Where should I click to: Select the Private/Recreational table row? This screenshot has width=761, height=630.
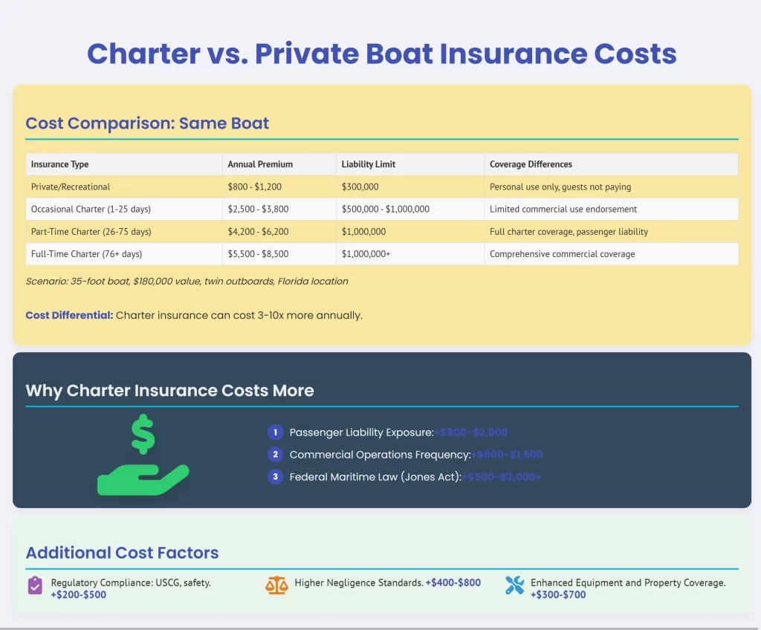point(71,187)
